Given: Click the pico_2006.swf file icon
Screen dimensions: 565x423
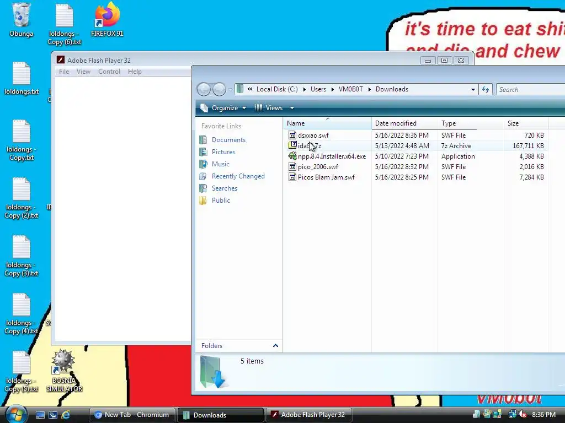Looking at the screenshot, I should click(x=292, y=166).
